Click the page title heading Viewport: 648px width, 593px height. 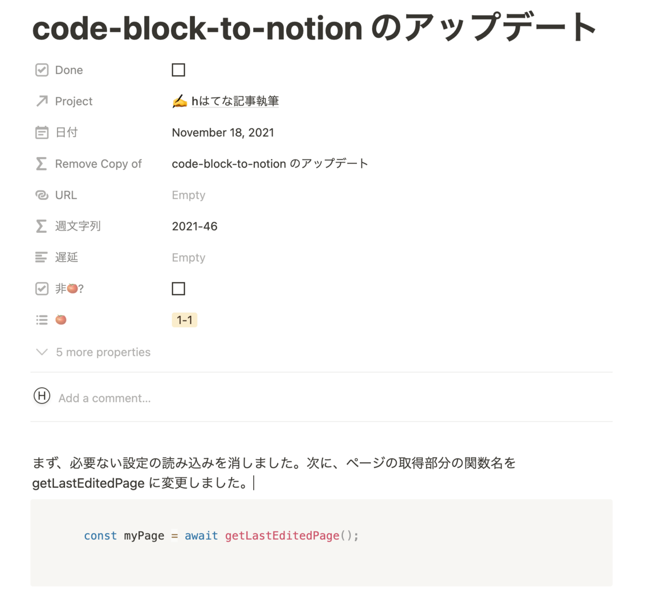point(314,28)
